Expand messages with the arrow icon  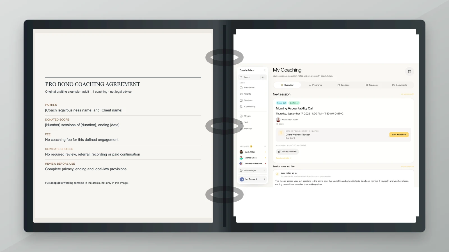click(x=265, y=146)
